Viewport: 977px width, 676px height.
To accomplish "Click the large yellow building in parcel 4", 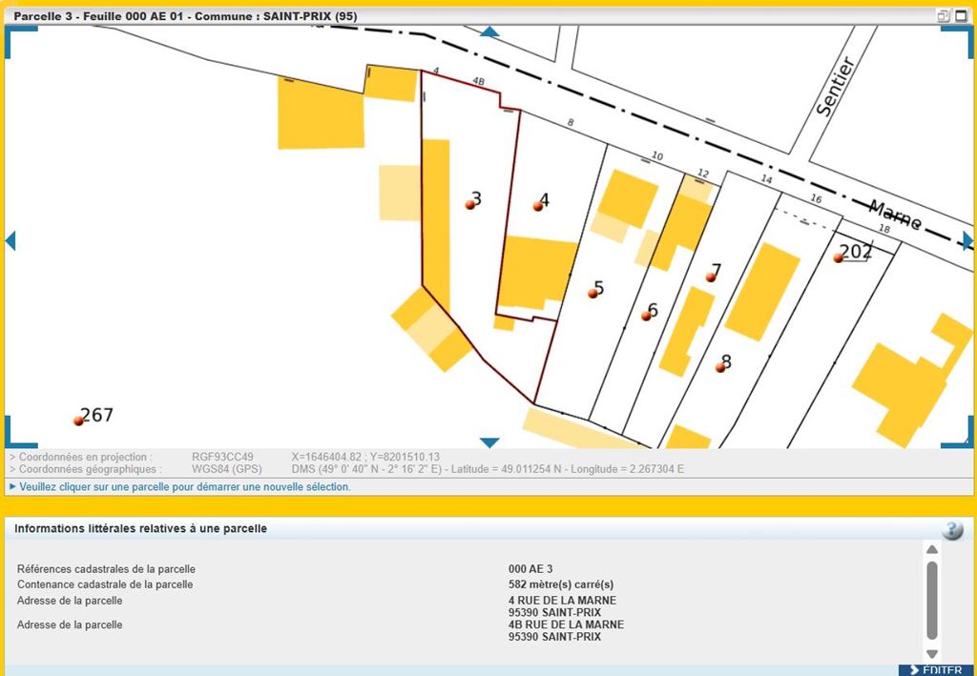I will [536, 272].
